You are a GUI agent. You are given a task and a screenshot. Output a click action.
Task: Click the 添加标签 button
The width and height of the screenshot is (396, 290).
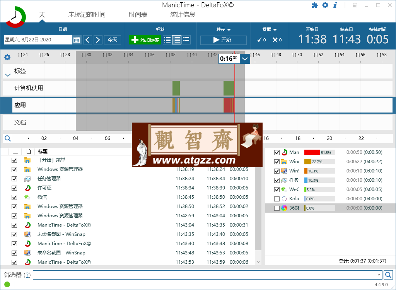coord(145,40)
